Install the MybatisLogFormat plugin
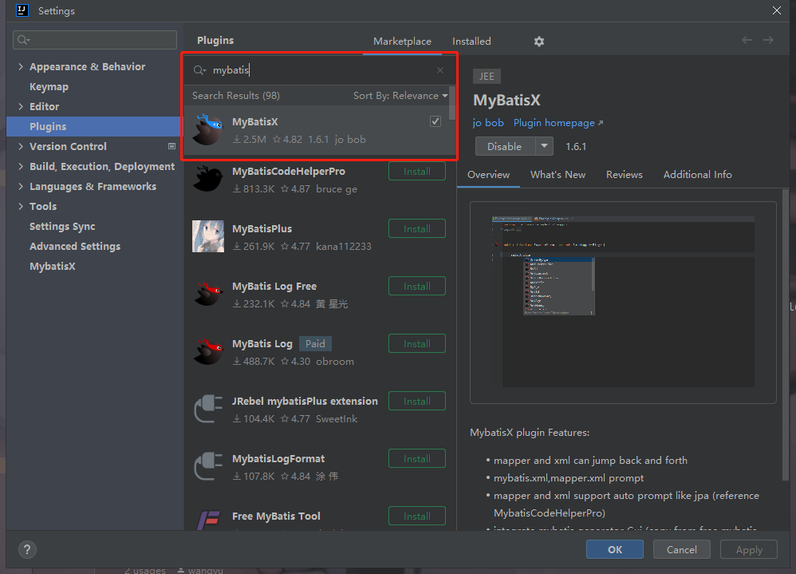This screenshot has width=796, height=574. pyautogui.click(x=417, y=458)
